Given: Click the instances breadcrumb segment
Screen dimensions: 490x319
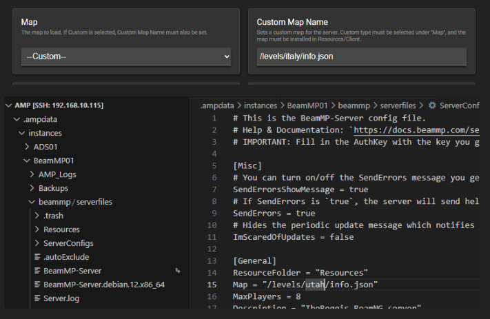Looking at the screenshot, I should tap(262, 105).
